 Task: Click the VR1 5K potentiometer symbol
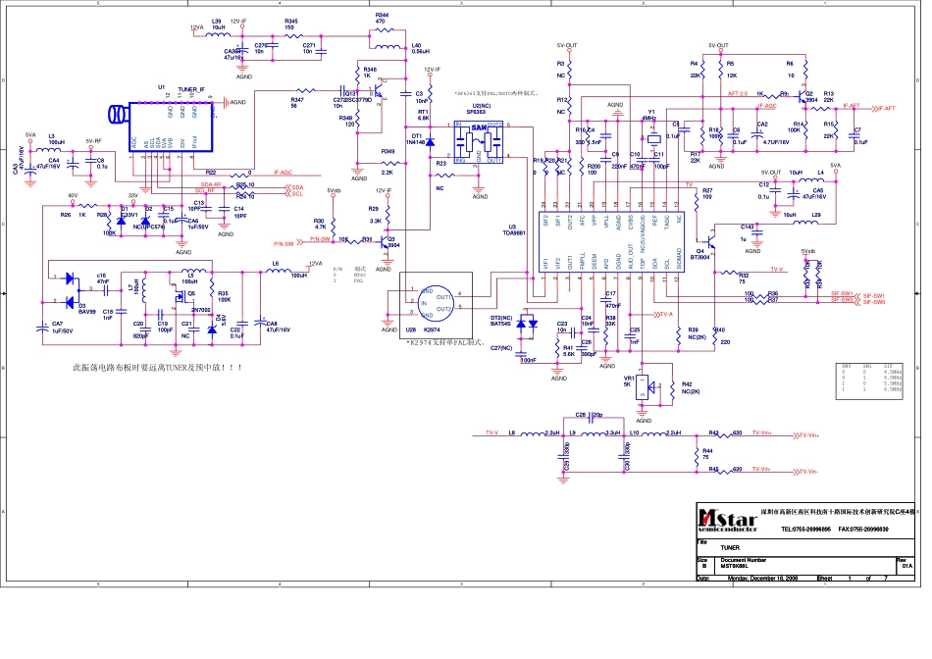tap(643, 385)
